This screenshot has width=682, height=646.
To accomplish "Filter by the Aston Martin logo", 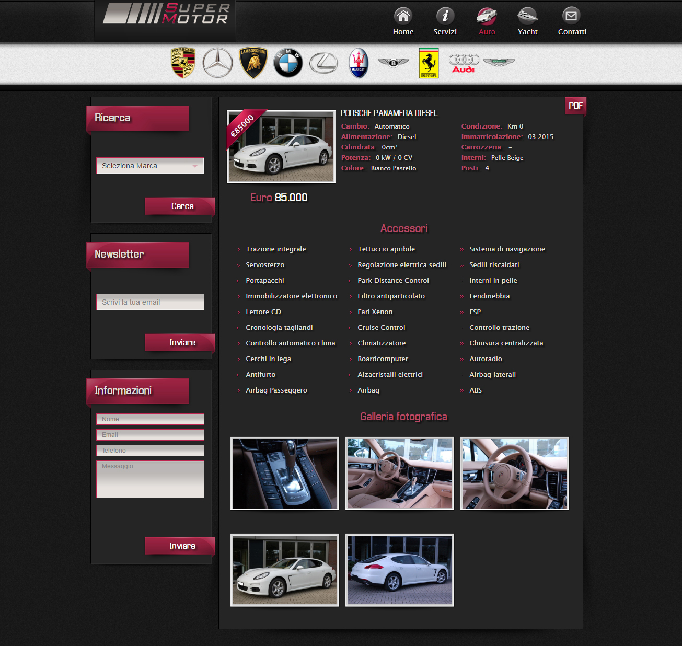I will 499,62.
